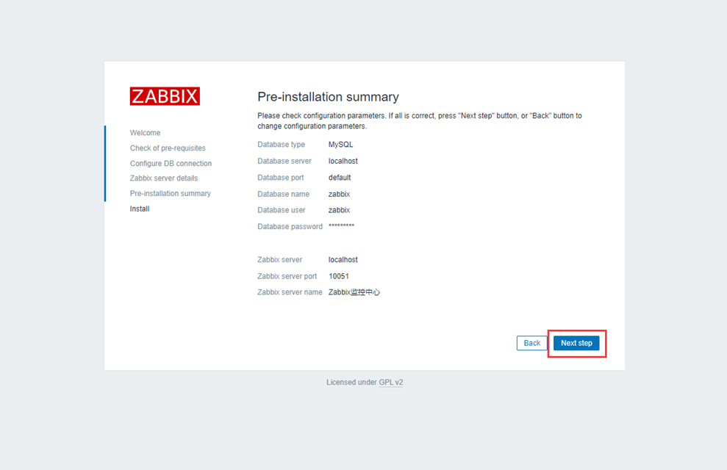Click Database name value zabbix

tap(340, 194)
